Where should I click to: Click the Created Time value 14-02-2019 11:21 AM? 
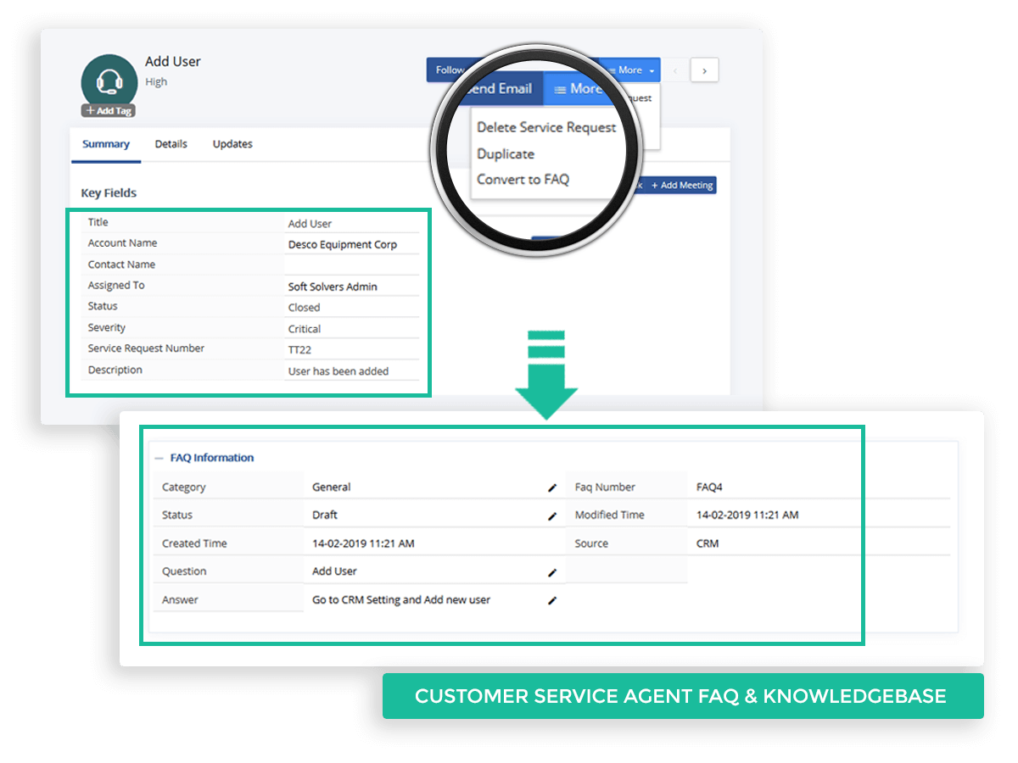pos(363,543)
